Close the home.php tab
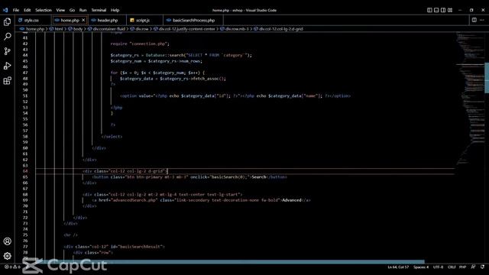The height and width of the screenshot is (275, 489). (83, 20)
